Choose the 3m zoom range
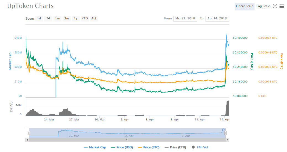This screenshot has width=287, height=152. pos(67,19)
